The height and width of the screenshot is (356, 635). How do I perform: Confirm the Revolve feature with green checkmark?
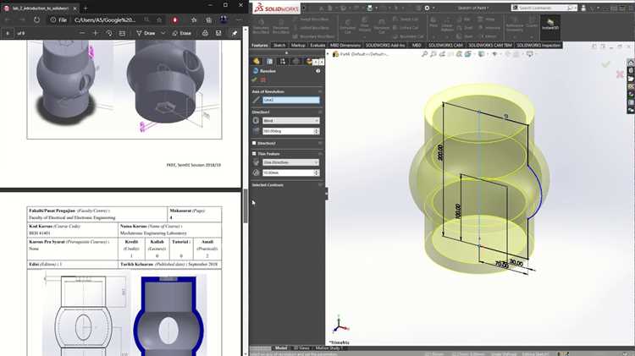[x=254, y=79]
